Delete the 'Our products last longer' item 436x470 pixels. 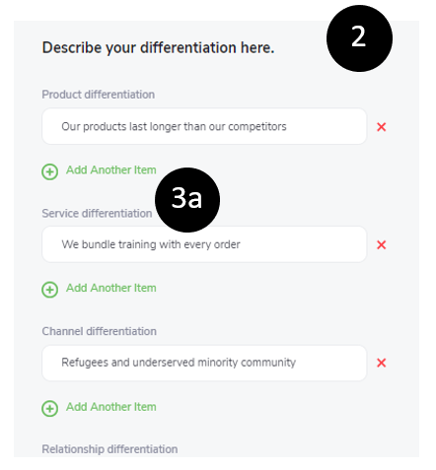(381, 127)
